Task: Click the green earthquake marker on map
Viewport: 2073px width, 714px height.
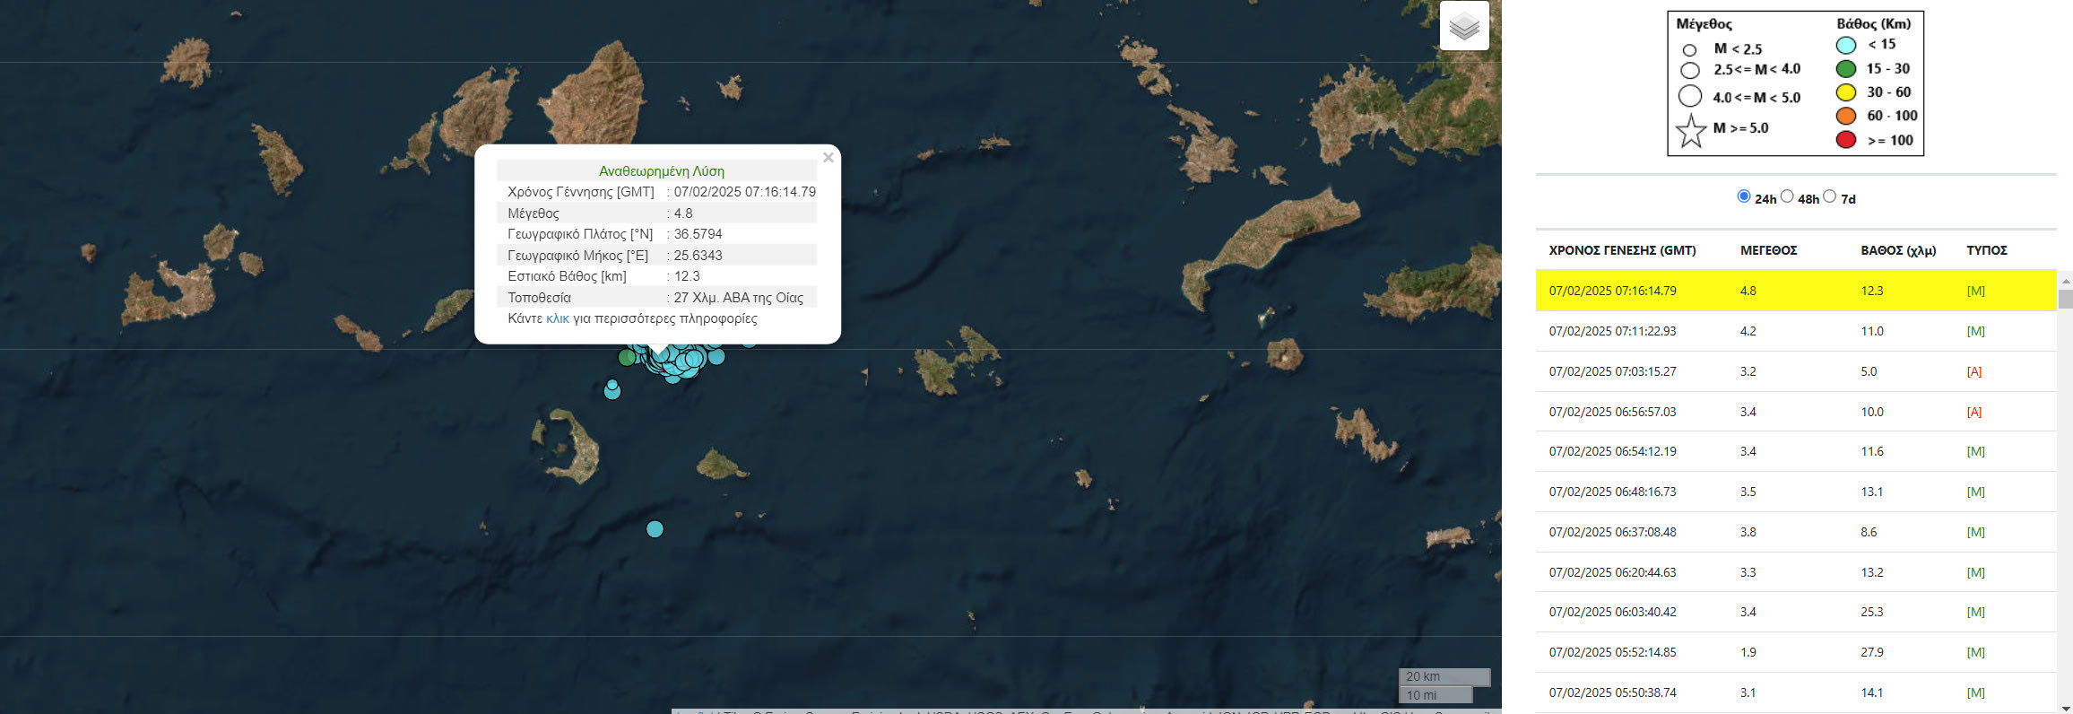Action: (627, 358)
